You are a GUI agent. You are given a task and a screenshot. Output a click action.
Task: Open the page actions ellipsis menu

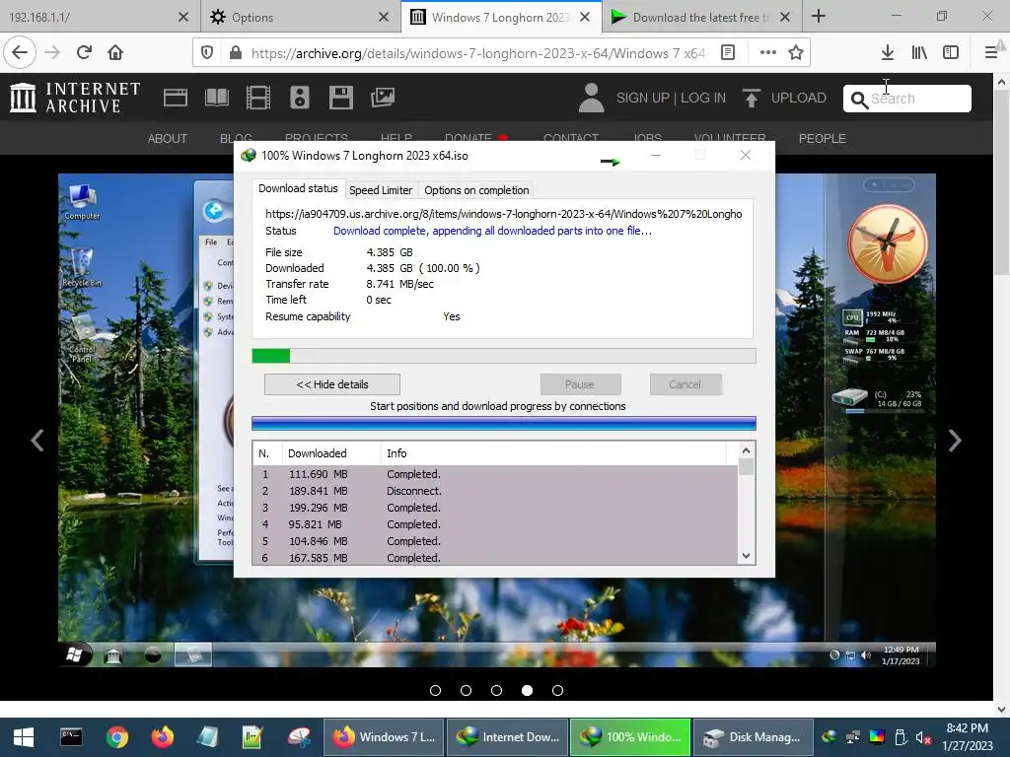point(767,53)
